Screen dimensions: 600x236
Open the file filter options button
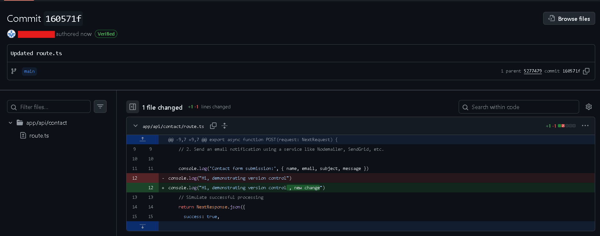tap(100, 107)
